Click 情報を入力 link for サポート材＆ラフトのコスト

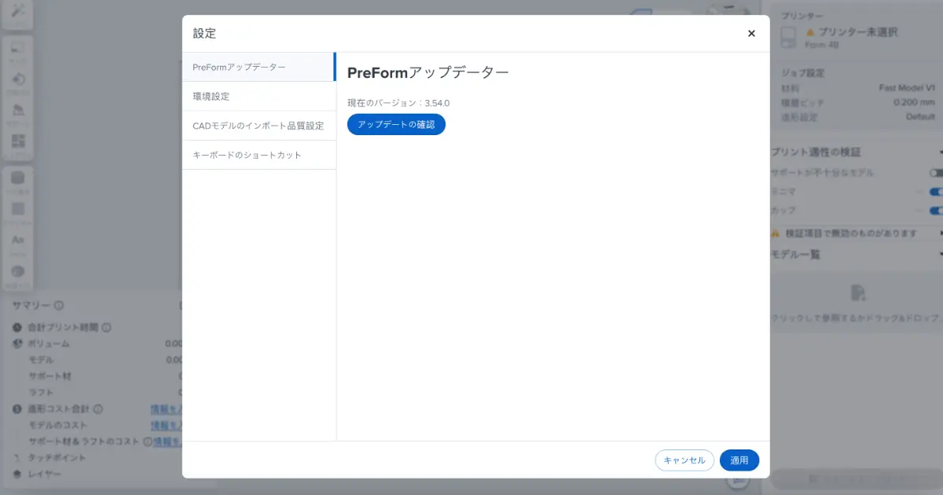168,442
